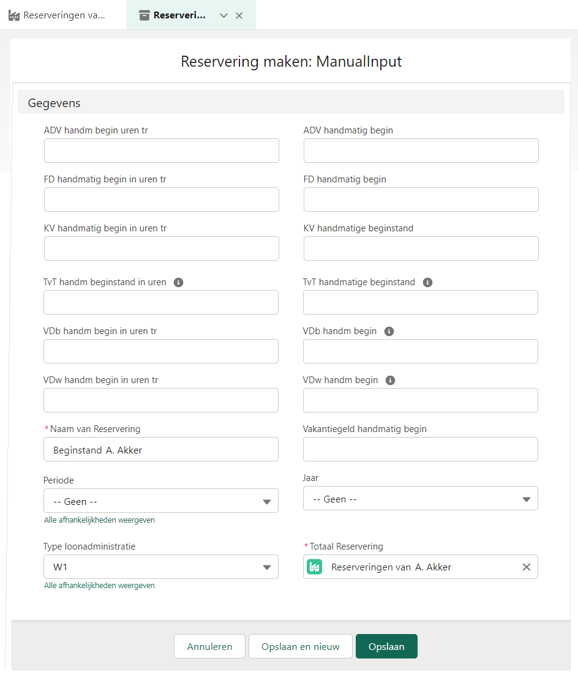Screen dimensions: 578x694
Task: Open the Reservering tab chevron menu
Action: [223, 15]
